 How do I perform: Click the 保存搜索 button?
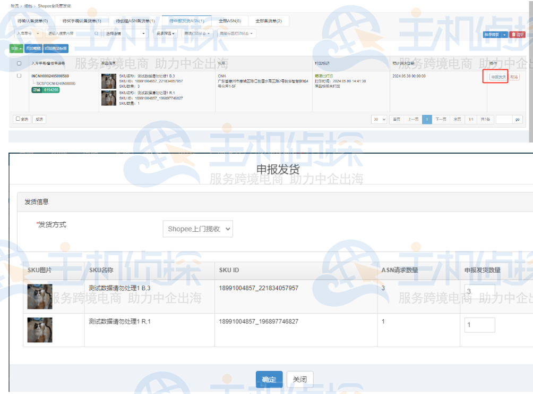click(x=492, y=35)
